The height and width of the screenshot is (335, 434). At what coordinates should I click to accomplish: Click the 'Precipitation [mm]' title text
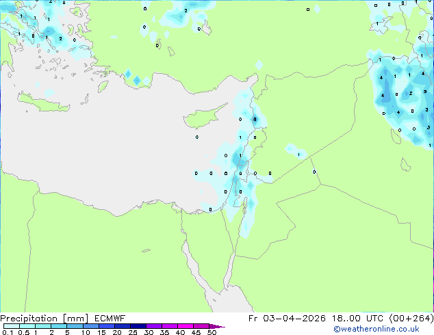point(44,319)
